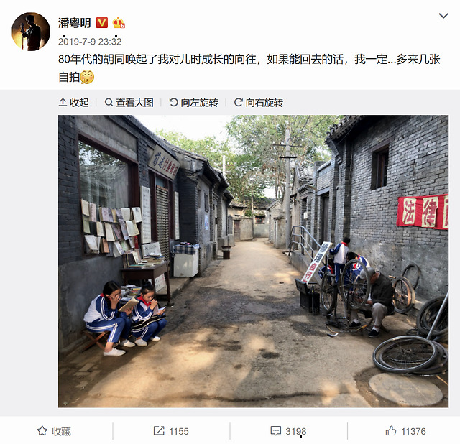Click the emoji in the post text
The width and height of the screenshot is (460, 444).
pyautogui.click(x=87, y=77)
